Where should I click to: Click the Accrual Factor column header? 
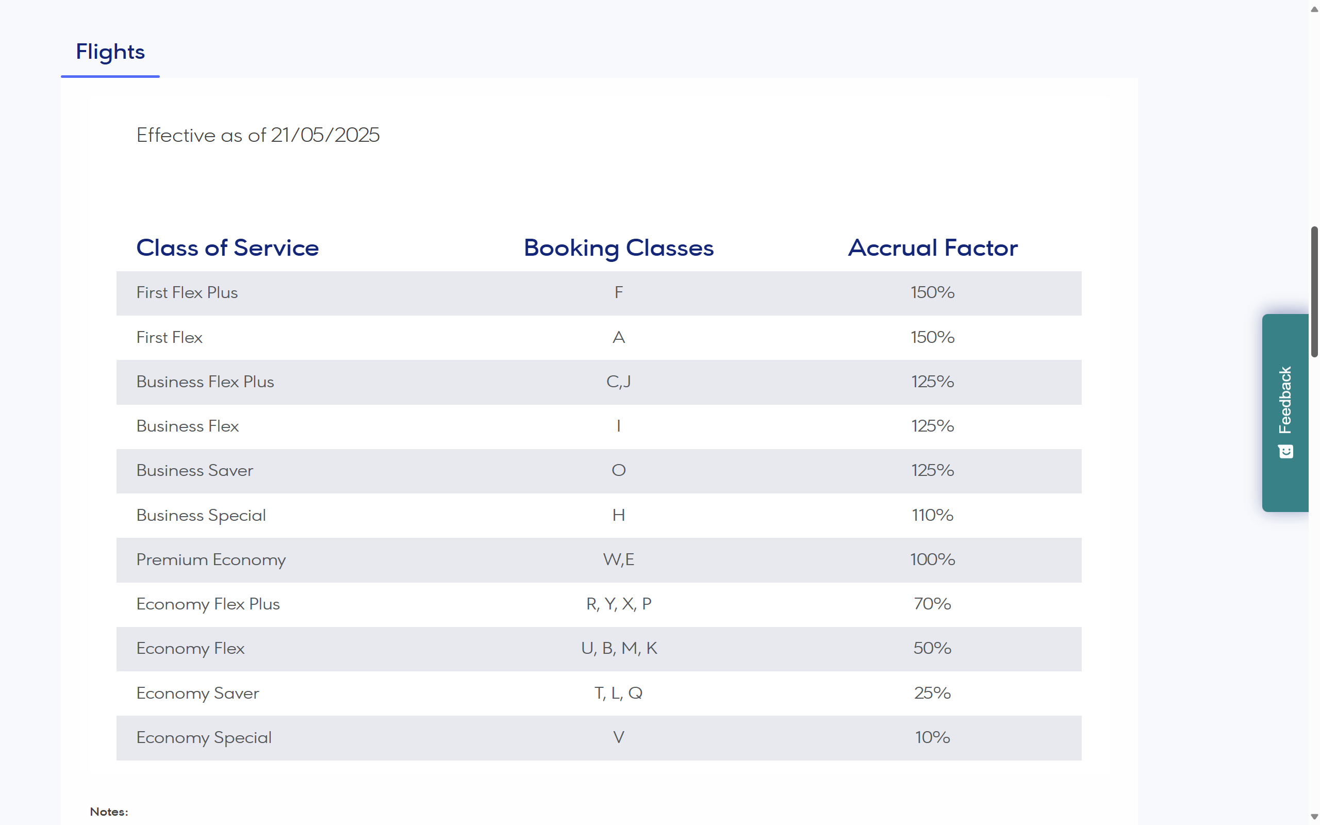932,247
